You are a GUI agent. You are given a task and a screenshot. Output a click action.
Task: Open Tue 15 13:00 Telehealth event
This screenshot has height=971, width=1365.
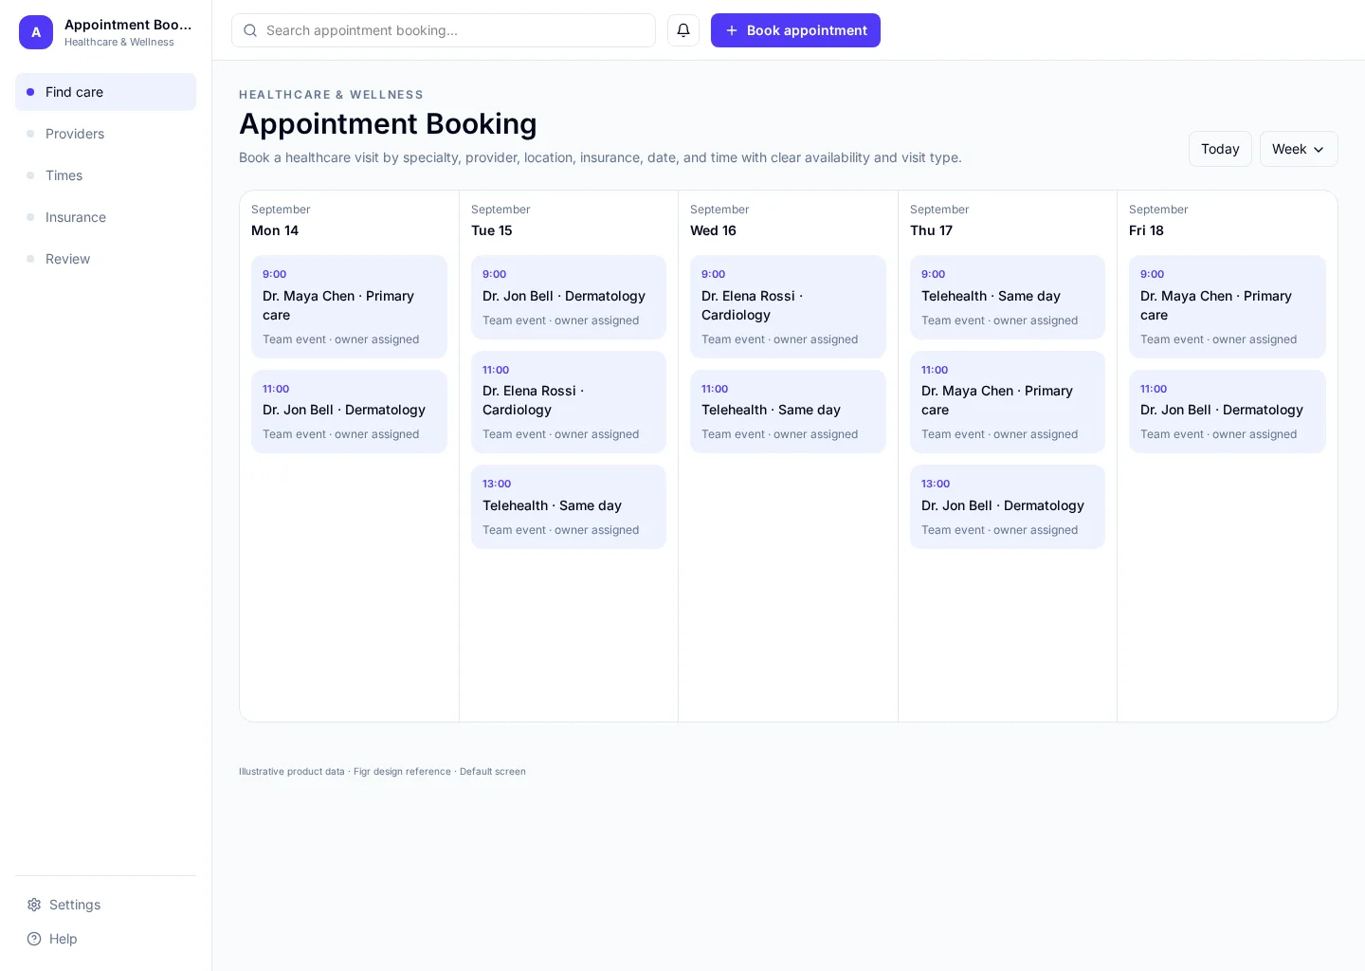pos(569,506)
